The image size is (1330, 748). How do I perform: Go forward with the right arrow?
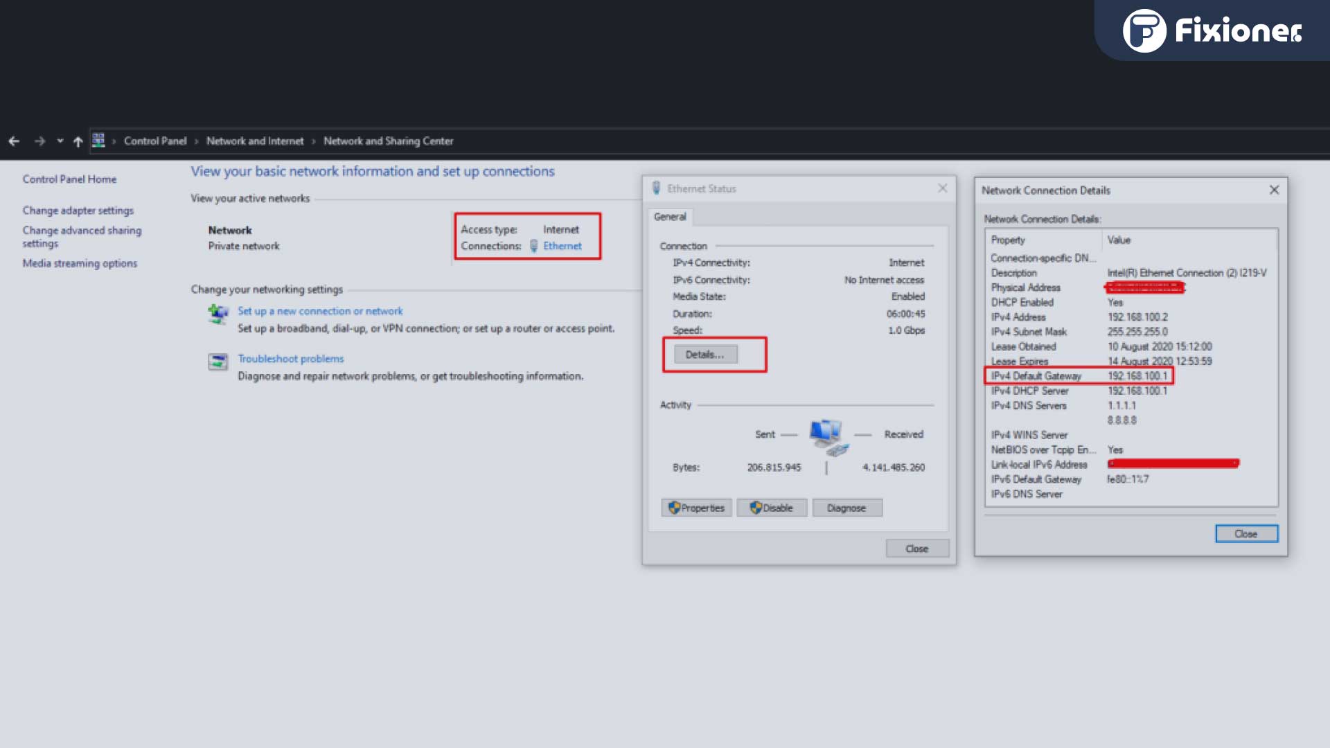[39, 141]
